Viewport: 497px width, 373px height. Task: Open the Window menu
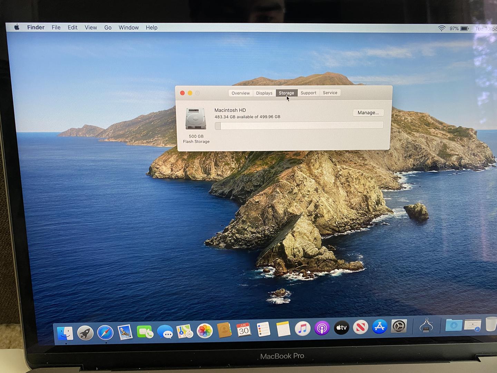129,27
